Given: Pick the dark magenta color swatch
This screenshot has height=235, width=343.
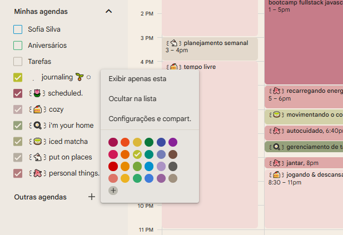Looking at the screenshot, I should pos(113,142).
